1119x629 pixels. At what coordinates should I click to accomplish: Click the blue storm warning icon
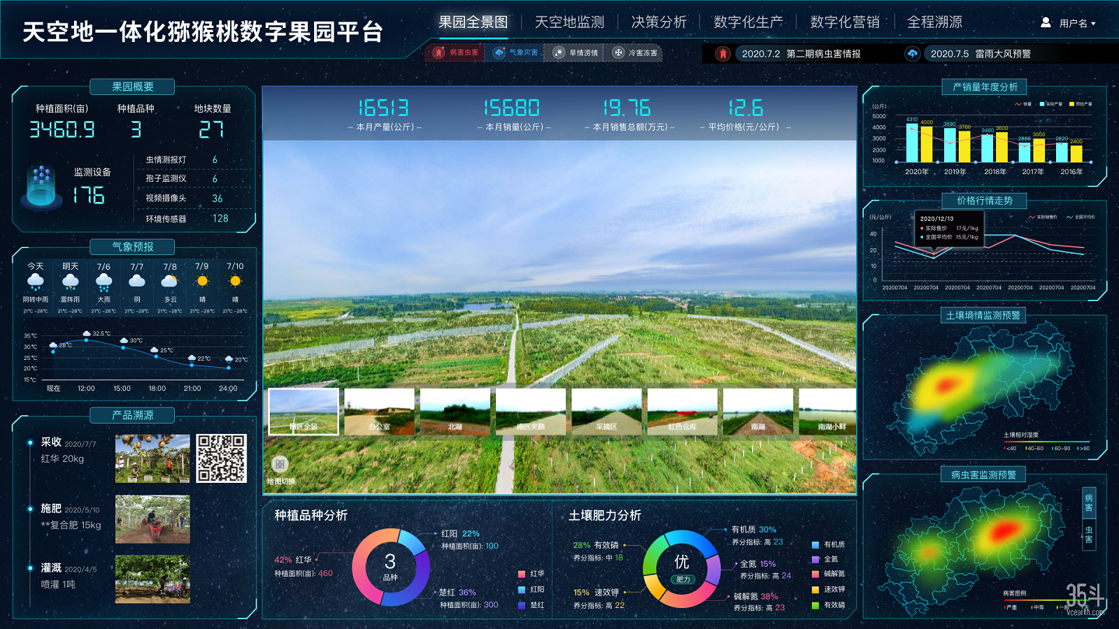[912, 54]
